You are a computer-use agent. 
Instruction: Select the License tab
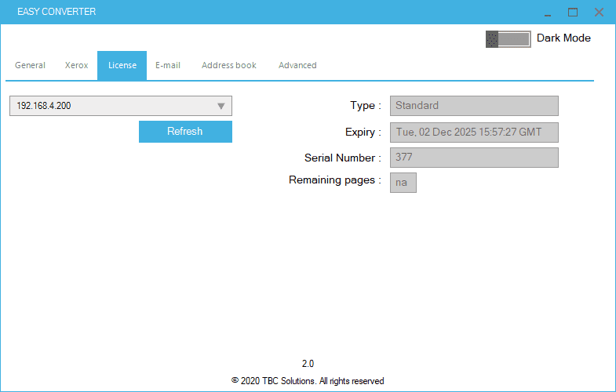coord(122,65)
